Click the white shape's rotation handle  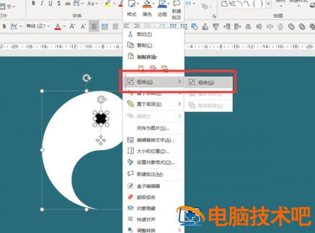point(86,77)
